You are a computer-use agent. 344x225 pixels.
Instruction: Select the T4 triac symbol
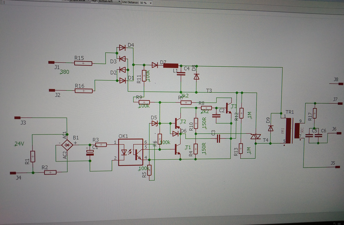[x=256, y=137]
